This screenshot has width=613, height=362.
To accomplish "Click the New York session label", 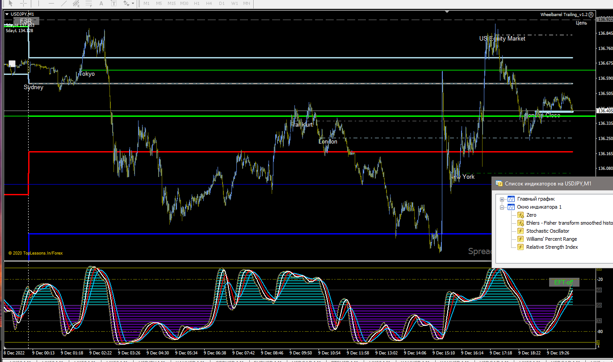I will [463, 177].
